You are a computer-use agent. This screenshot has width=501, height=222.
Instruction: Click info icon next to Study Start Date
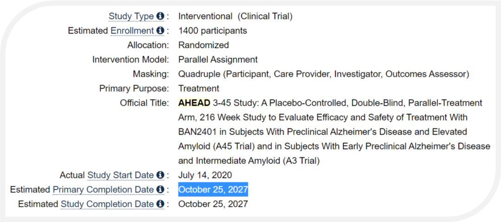coord(161,175)
